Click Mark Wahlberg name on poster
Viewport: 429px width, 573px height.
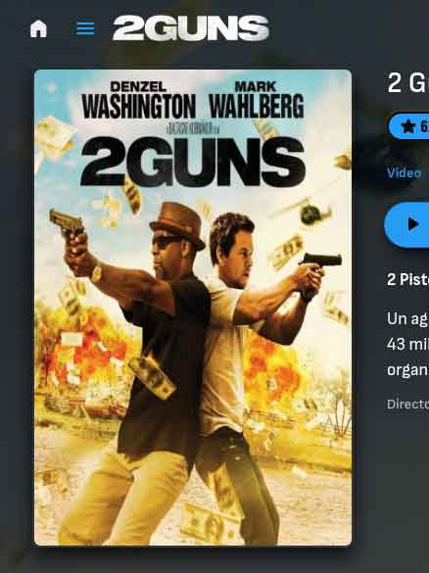click(x=257, y=100)
